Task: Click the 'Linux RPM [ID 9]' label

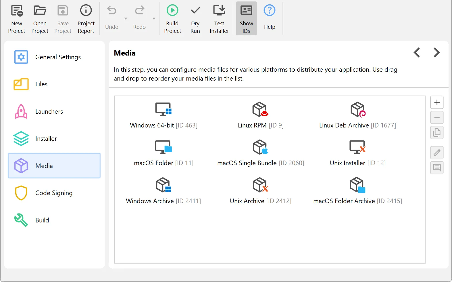Action: 261,125
